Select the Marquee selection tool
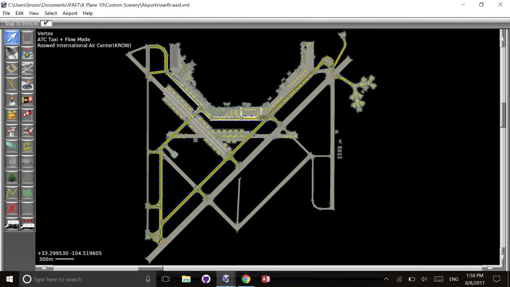The width and height of the screenshot is (510, 287). [x=27, y=37]
